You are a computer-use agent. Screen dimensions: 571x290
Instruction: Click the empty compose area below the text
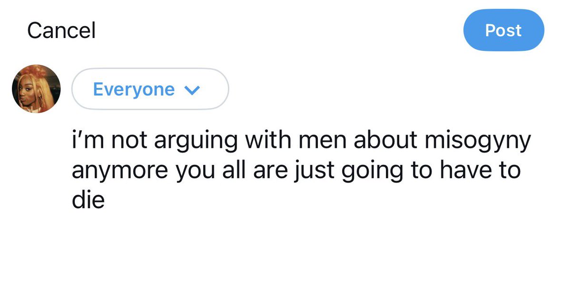point(301,250)
